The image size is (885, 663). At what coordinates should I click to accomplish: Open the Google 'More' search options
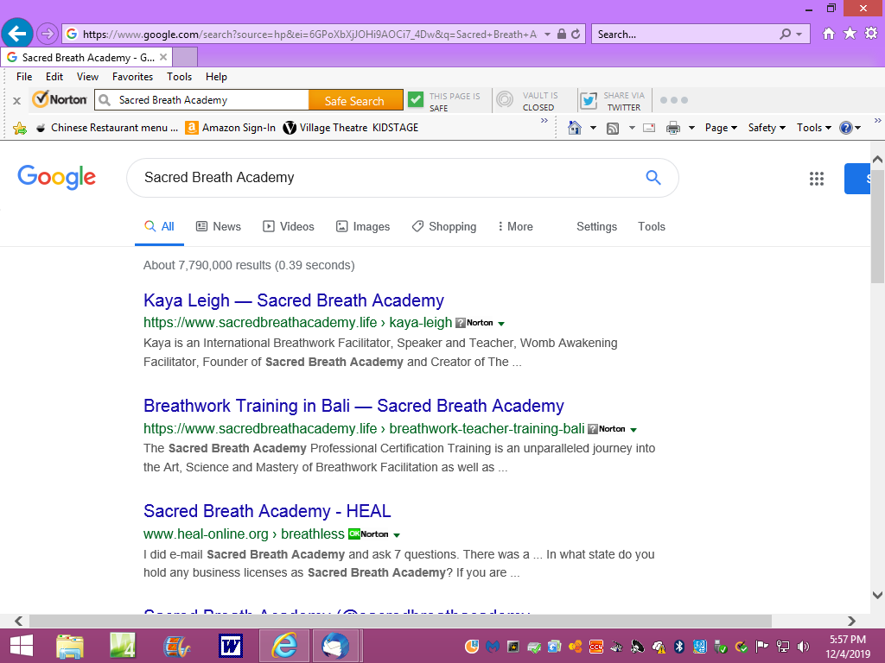click(x=515, y=227)
